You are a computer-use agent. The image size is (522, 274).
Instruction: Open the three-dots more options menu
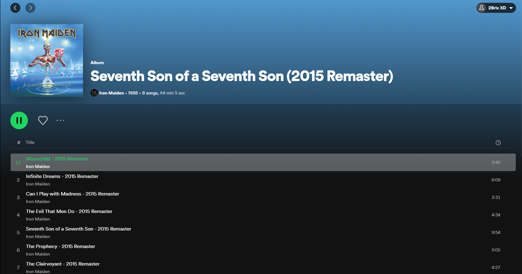60,120
